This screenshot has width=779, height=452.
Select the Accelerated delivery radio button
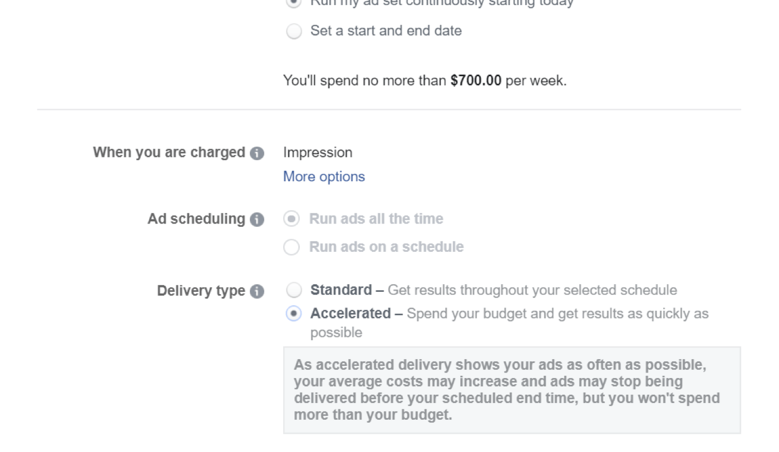(x=294, y=314)
